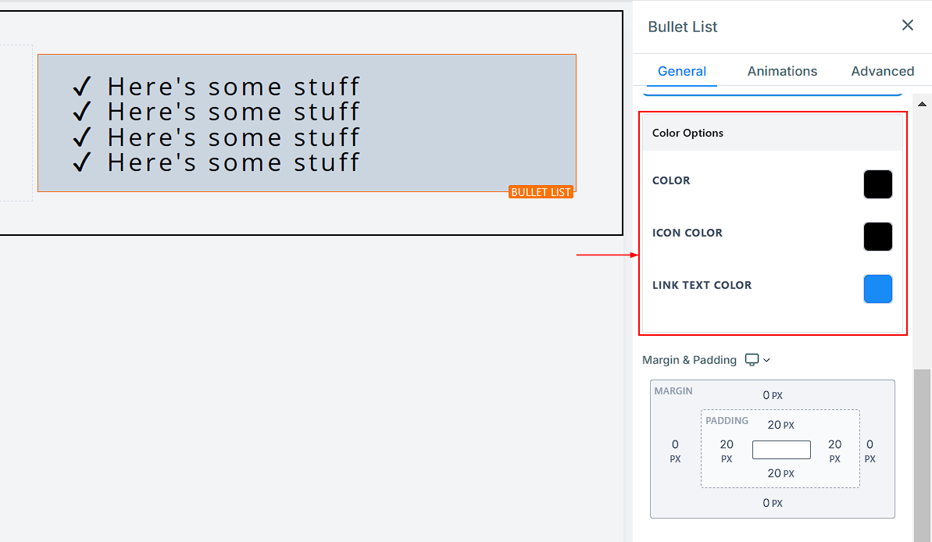Click the desktop device icon by Margin & Padding

pyautogui.click(x=752, y=360)
